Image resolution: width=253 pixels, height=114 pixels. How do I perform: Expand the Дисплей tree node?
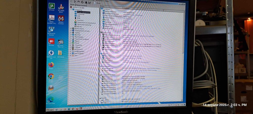(x=71, y=35)
